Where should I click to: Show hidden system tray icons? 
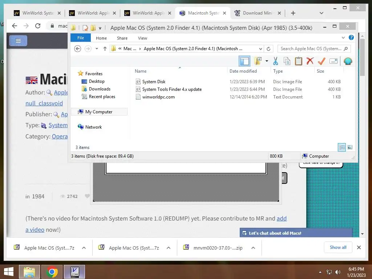(320, 272)
